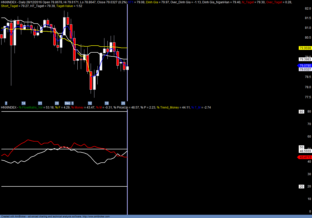This screenshot has width=312, height=218.
Task: Select the Short_Taget legend label
Action: click(10, 6)
